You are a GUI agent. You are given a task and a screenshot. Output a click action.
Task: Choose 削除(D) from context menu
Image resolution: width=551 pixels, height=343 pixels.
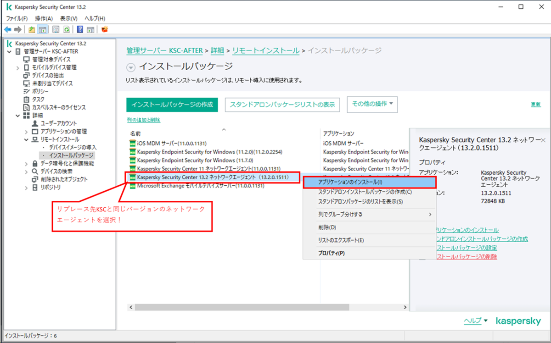(369, 227)
